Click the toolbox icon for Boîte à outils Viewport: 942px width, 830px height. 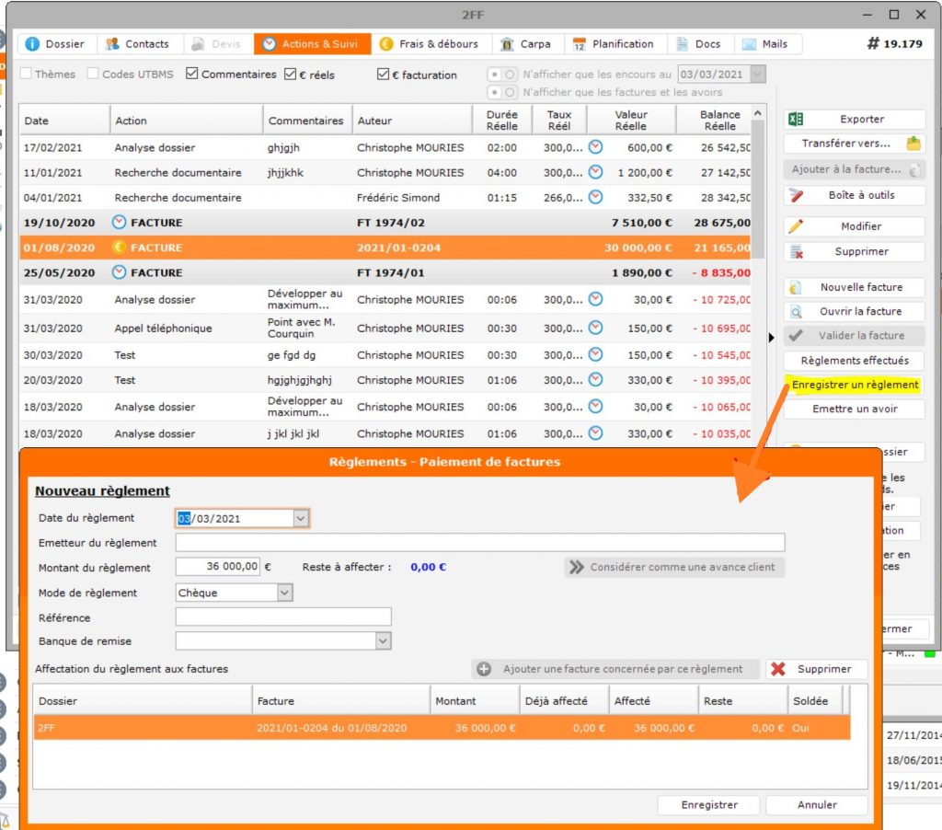coord(797,195)
